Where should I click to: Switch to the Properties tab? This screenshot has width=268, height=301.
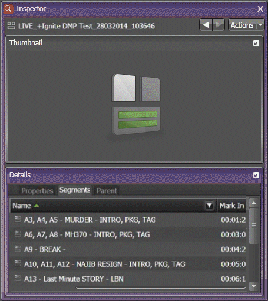37,191
